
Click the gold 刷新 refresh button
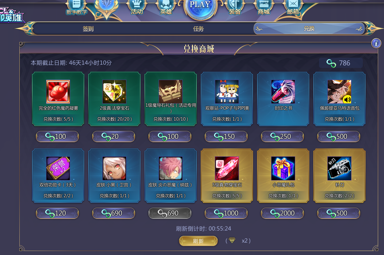click(198, 241)
